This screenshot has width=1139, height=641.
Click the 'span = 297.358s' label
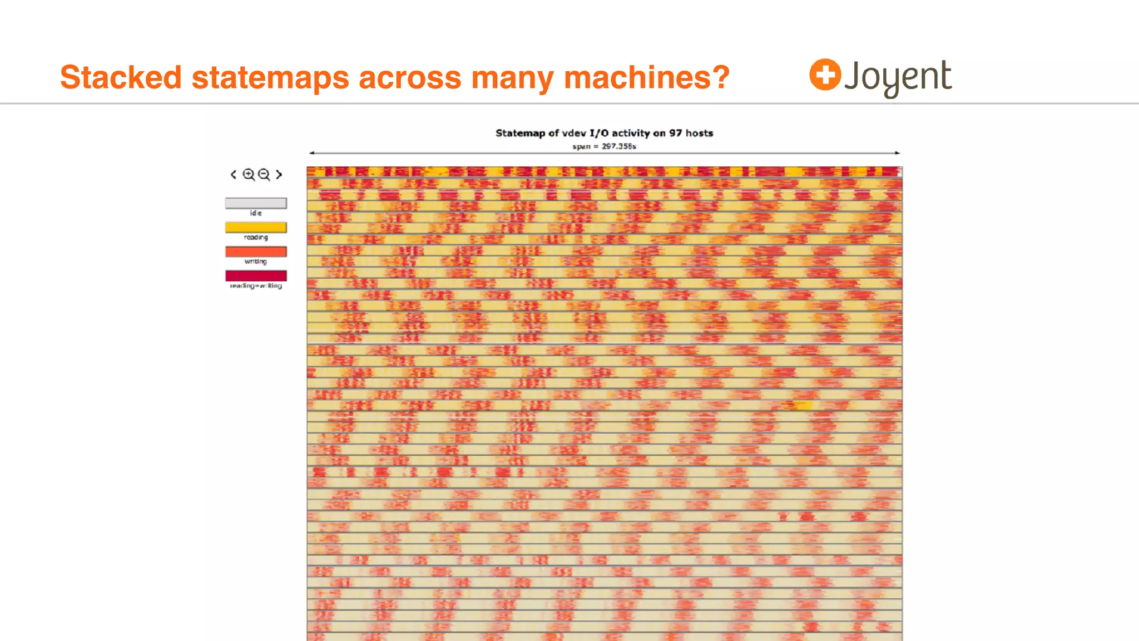pos(605,146)
